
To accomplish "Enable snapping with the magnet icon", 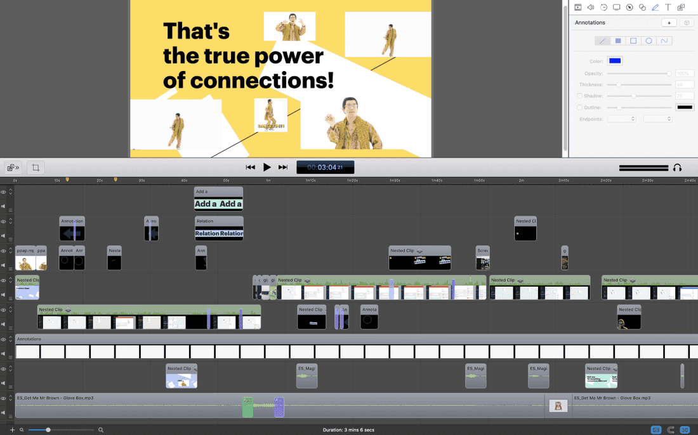I will click(671, 429).
